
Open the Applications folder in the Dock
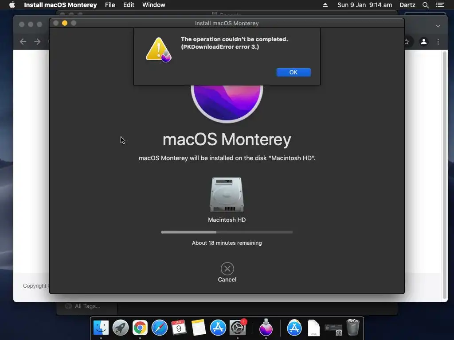(294, 328)
